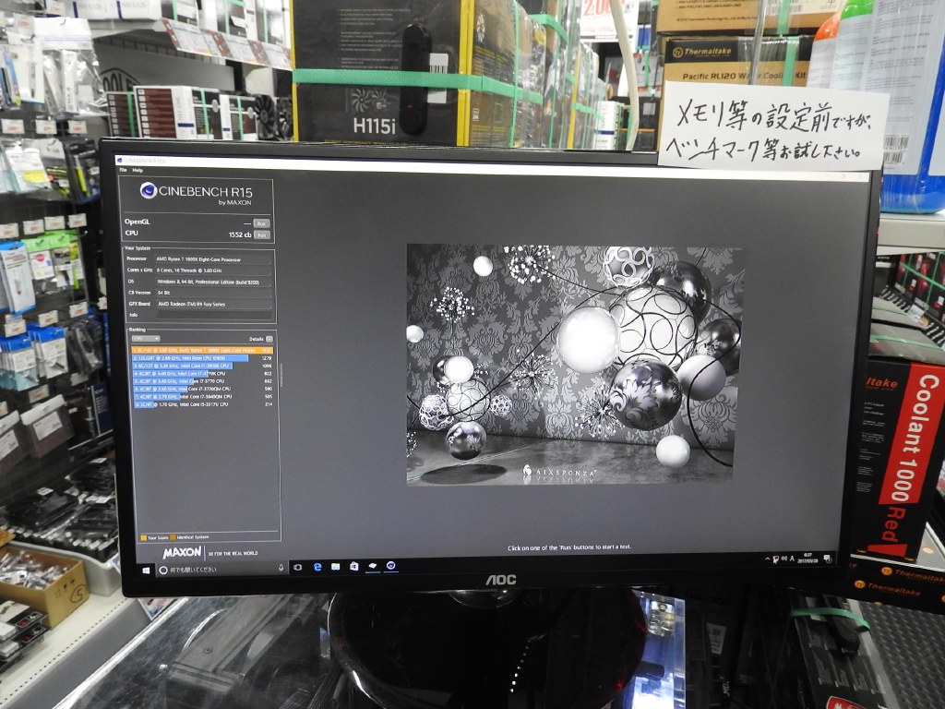Screen dimensions: 945x709
Task: Run the OpenGL benchmark test
Action: click(261, 223)
